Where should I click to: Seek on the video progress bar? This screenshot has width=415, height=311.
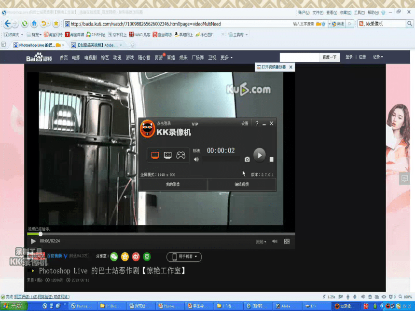coord(161,234)
